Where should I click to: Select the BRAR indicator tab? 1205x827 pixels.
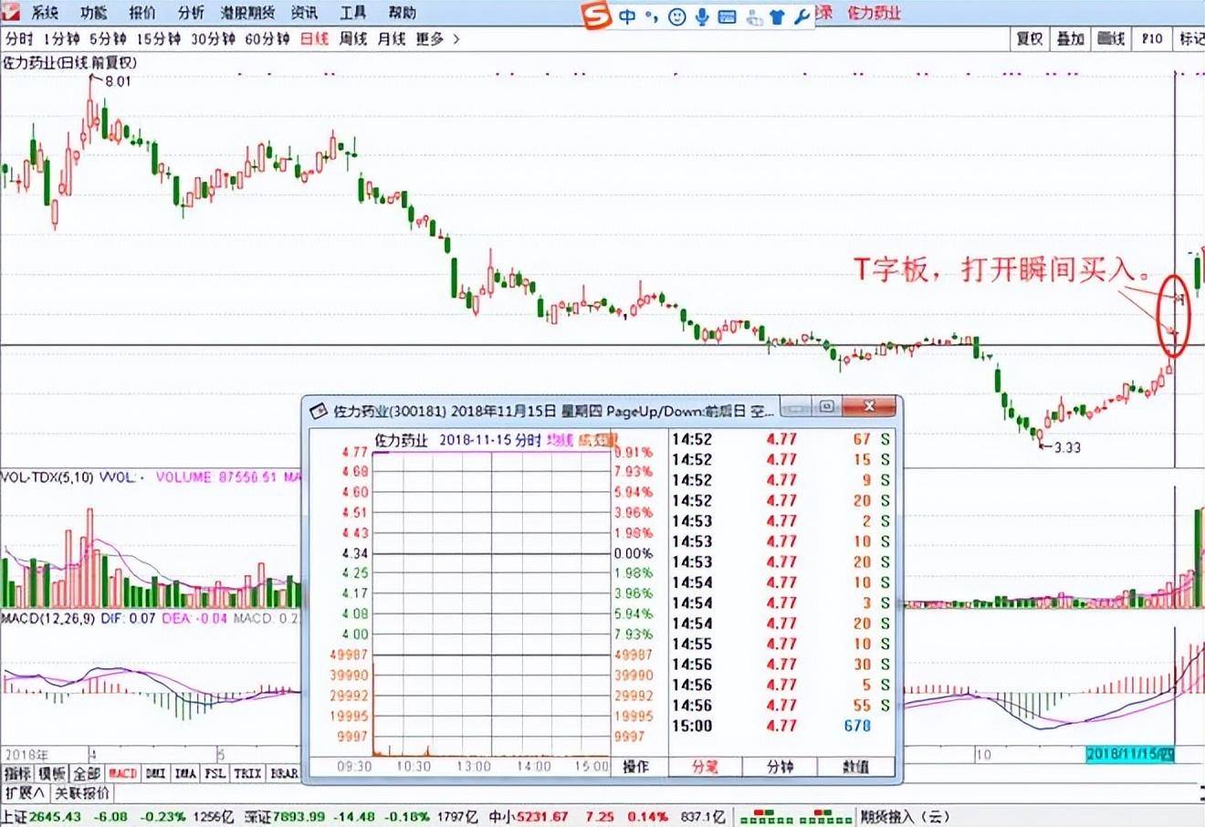(283, 773)
